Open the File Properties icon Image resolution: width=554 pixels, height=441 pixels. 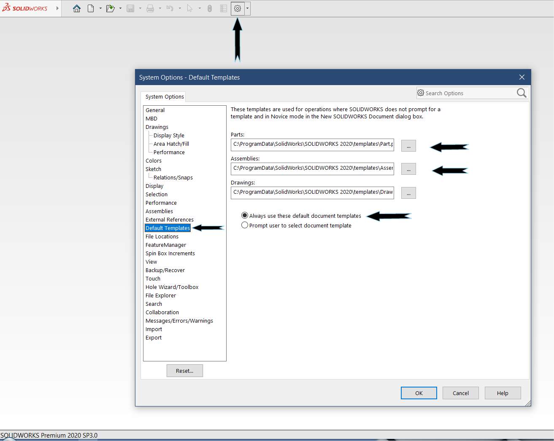224,8
